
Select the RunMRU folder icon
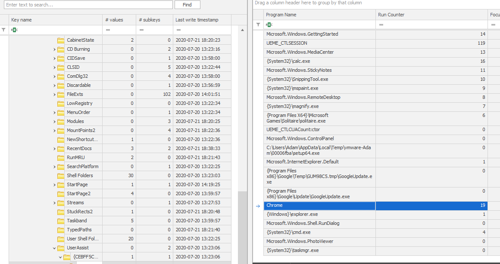click(61, 157)
